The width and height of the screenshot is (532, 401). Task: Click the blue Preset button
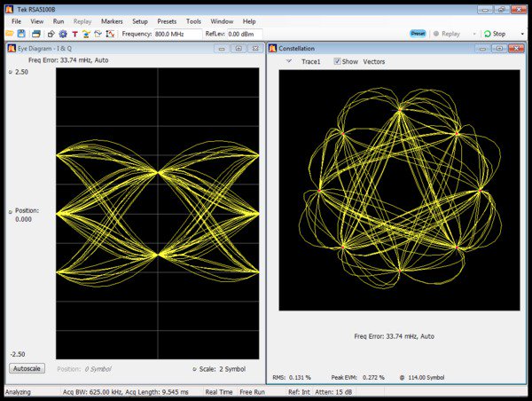click(x=417, y=34)
